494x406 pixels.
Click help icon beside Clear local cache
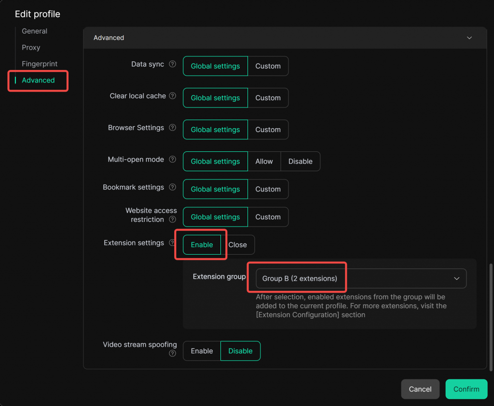[173, 96]
